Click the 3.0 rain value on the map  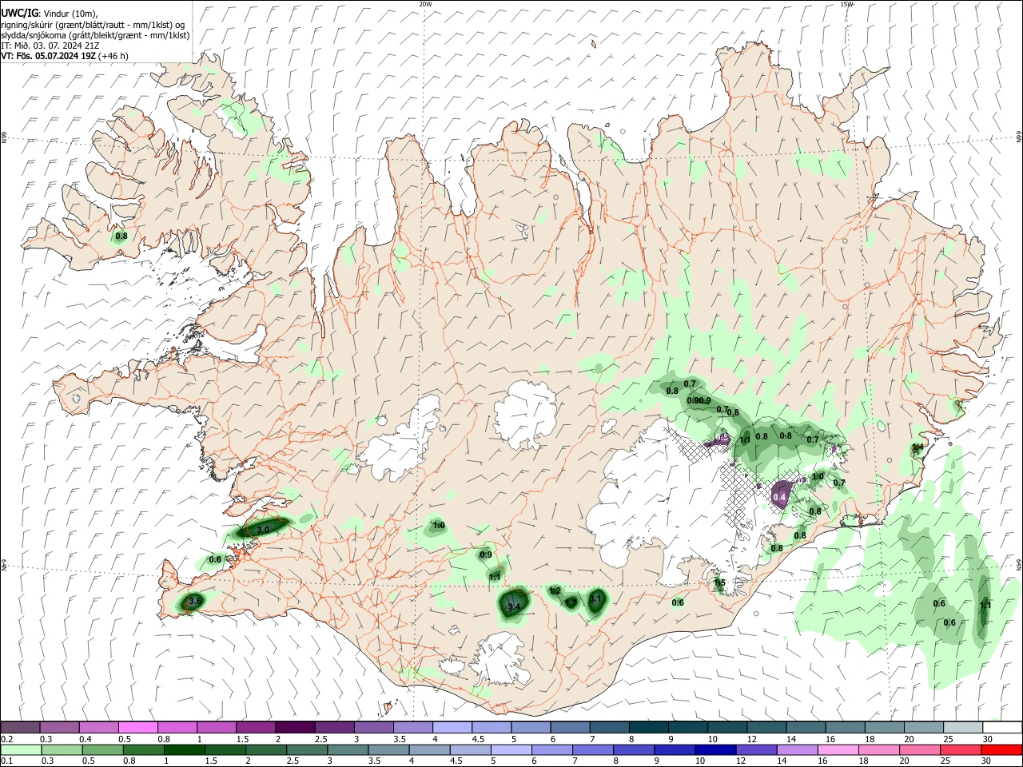coord(264,530)
